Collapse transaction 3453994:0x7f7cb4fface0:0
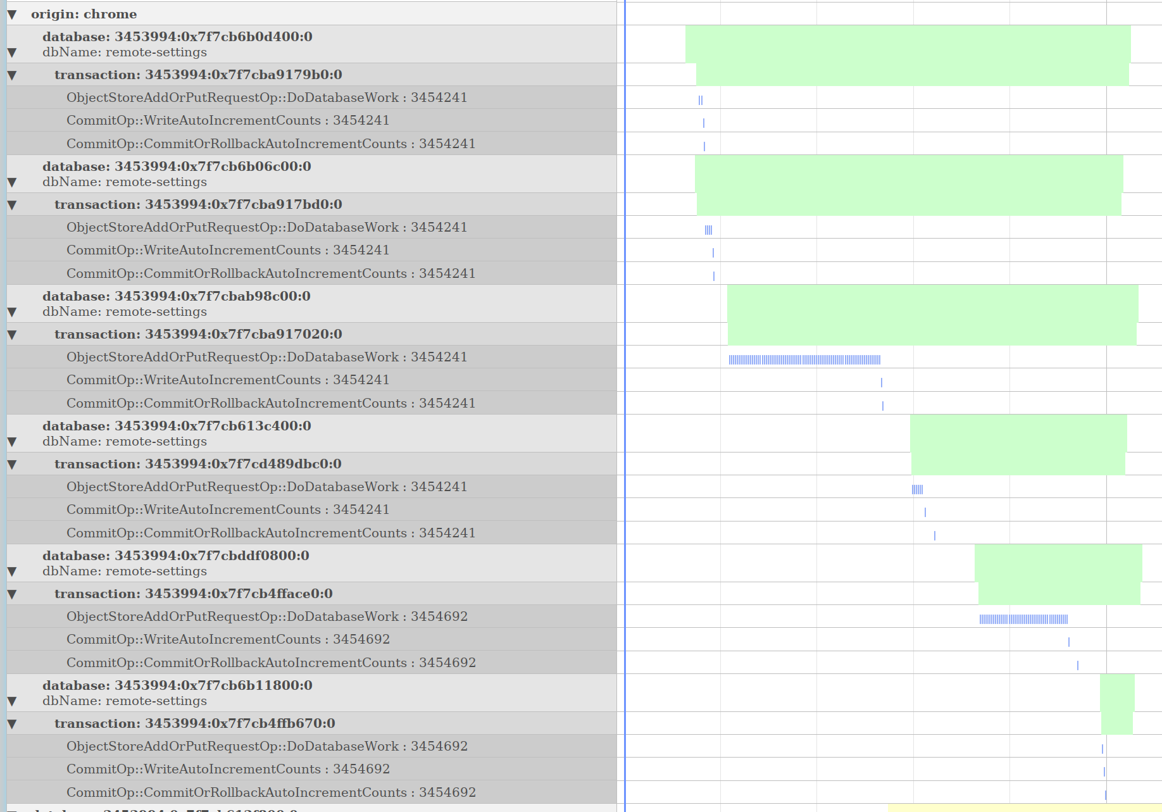Image resolution: width=1162 pixels, height=812 pixels. pos(11,594)
